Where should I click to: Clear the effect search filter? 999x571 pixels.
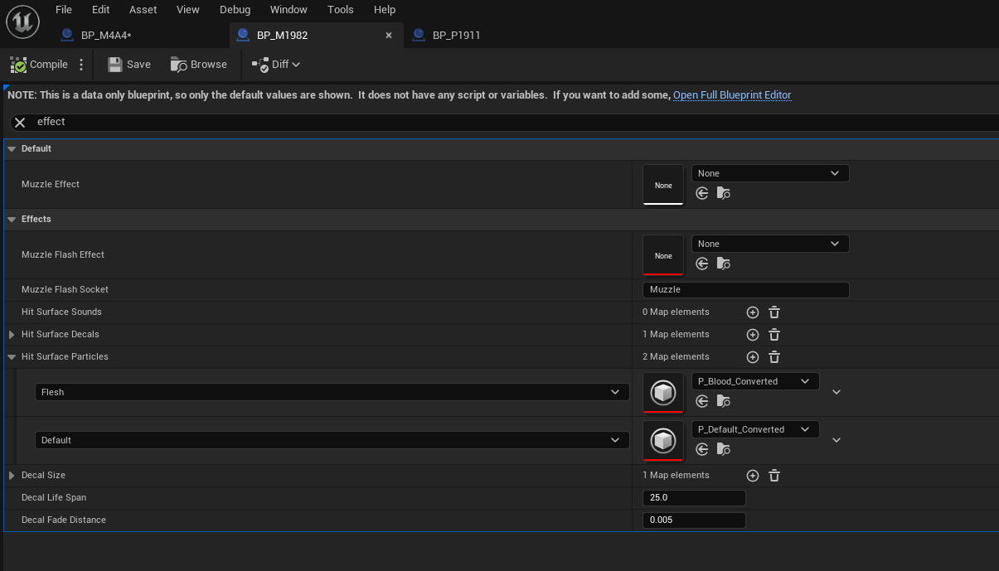20,122
